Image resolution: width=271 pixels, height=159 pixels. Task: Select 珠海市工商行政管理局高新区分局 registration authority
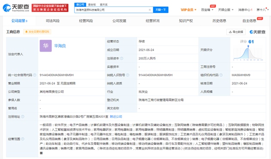point(161,100)
